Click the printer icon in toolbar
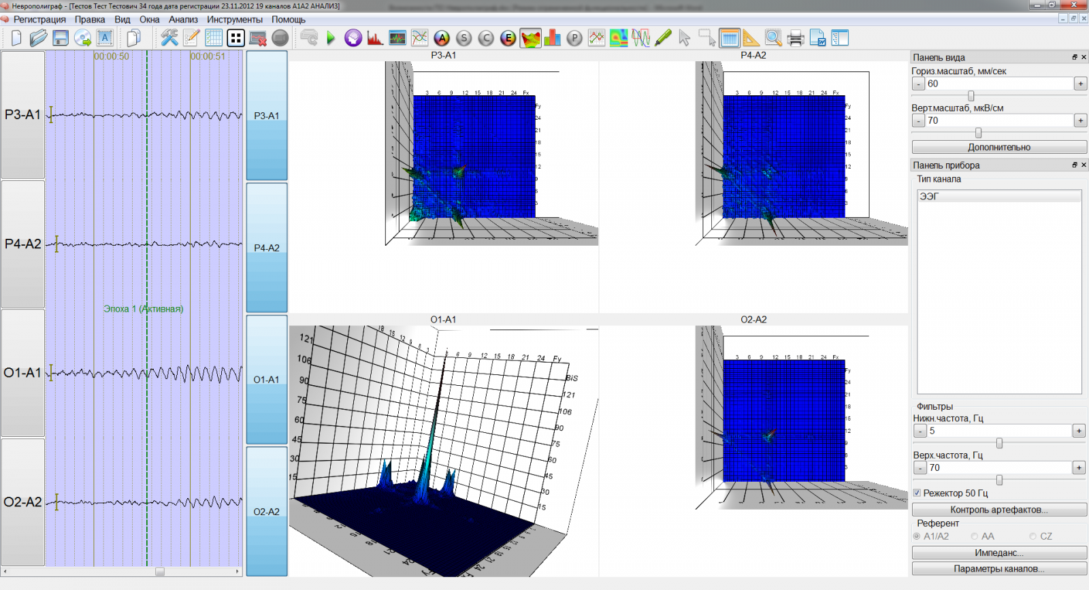1089x590 pixels. (x=795, y=38)
